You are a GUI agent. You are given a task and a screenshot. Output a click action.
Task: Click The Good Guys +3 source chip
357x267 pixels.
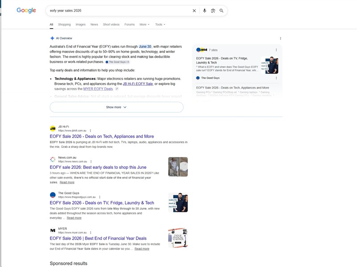point(117,62)
